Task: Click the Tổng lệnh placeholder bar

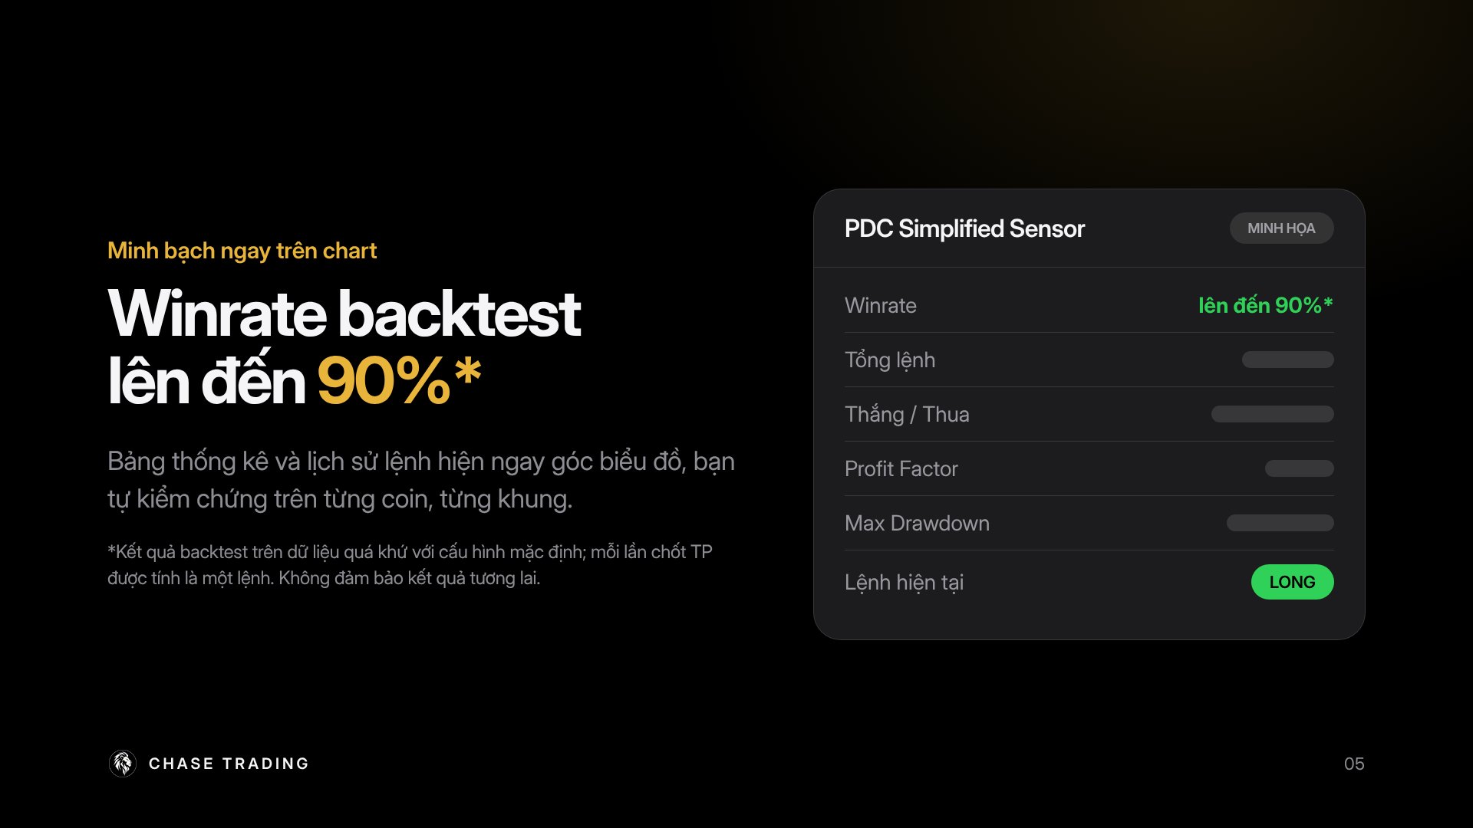Action: click(1287, 360)
